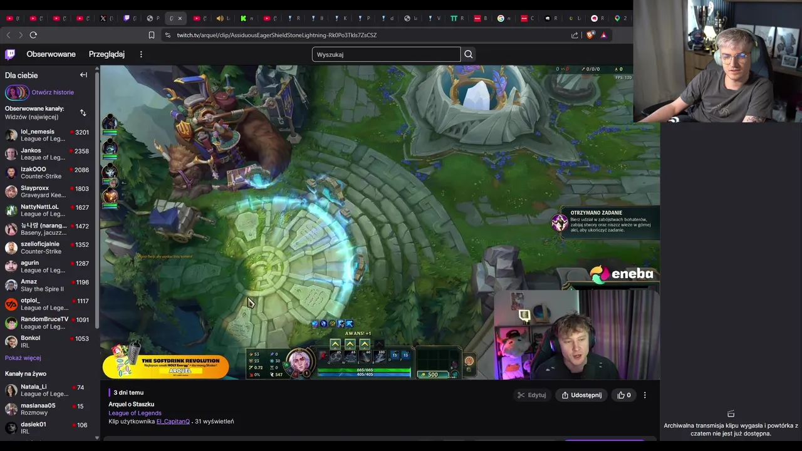
Task: Open the Twitch home logo
Action: coord(10,54)
